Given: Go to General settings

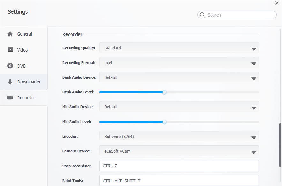Looking at the screenshot, I should click(x=24, y=34).
